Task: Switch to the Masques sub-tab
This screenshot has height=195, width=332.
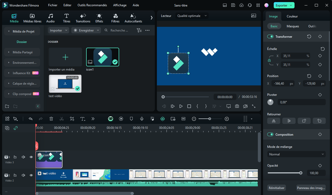Action: (293, 26)
